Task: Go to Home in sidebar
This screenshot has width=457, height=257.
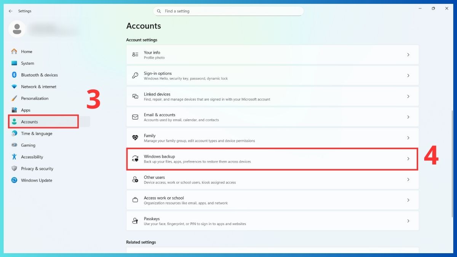Action: point(27,52)
